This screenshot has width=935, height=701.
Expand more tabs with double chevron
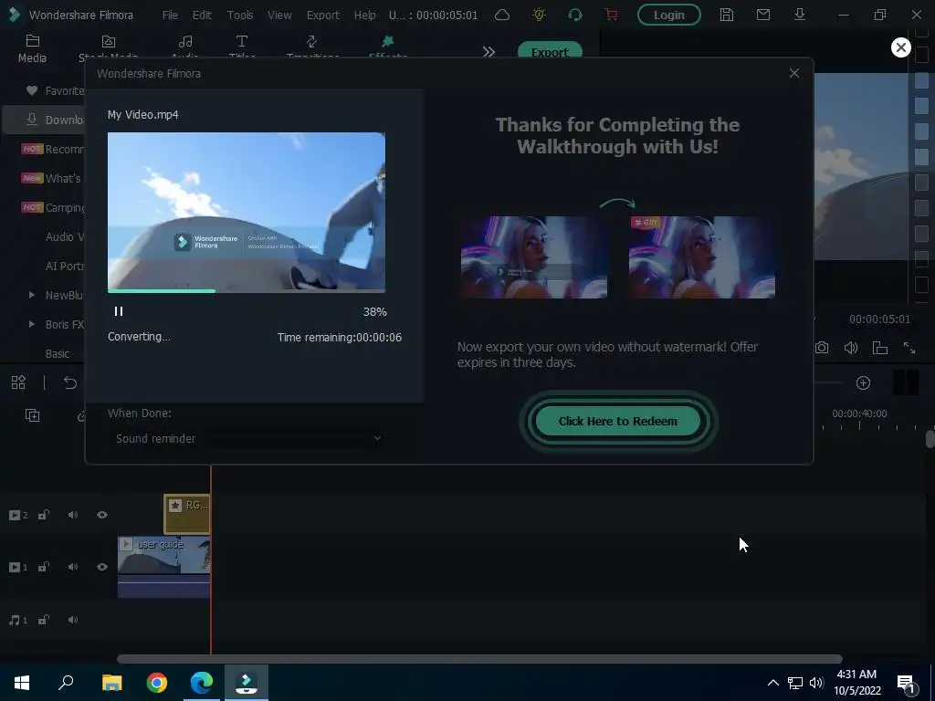point(489,52)
